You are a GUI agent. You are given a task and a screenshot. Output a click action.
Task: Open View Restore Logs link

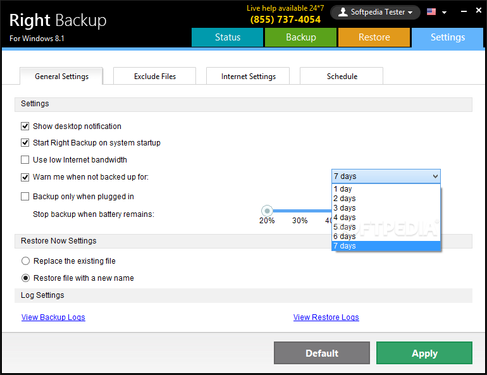[326, 317]
